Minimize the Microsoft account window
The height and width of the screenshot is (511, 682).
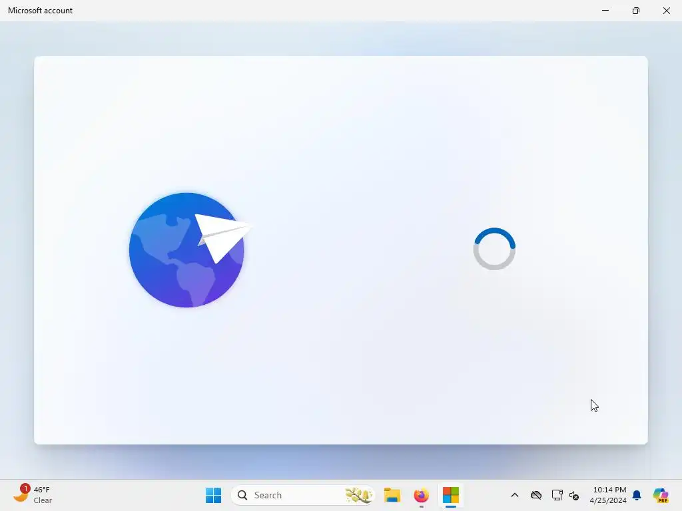coord(605,11)
